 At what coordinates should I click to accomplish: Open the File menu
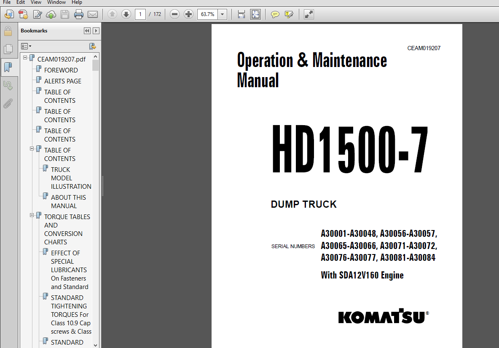(7, 2)
